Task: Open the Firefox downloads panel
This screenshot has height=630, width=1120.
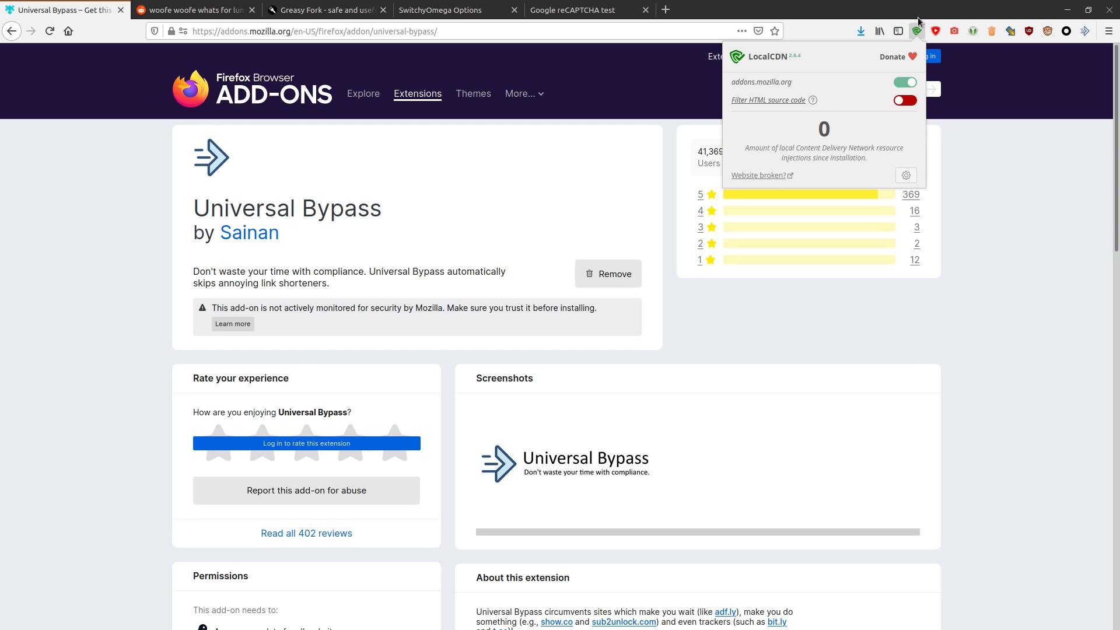Action: pyautogui.click(x=861, y=31)
